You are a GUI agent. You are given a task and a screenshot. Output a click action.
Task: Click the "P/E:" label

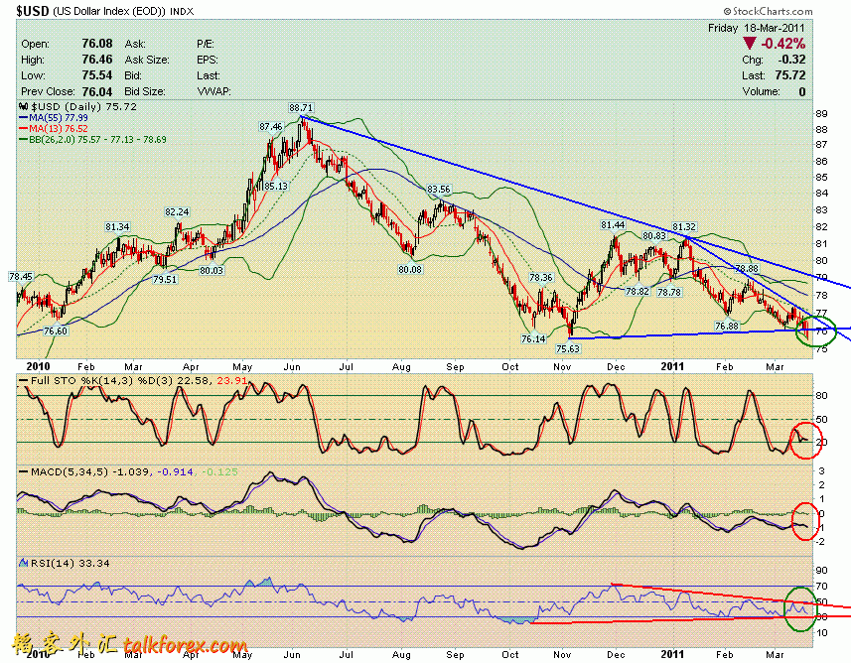click(x=206, y=44)
